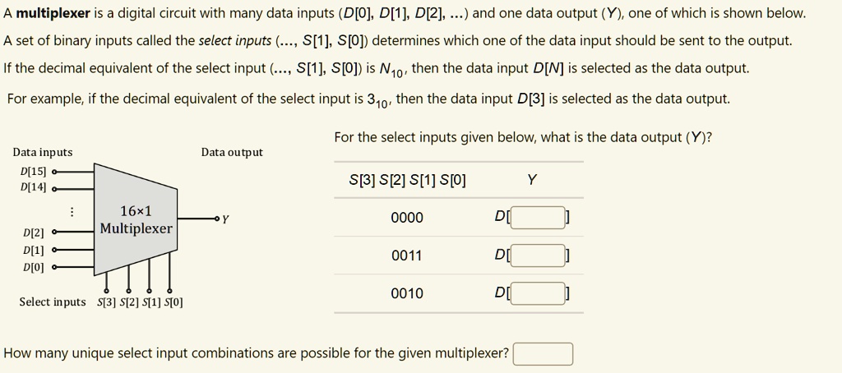Click the 16×1 Multiplexer block
The height and width of the screenshot is (373, 842).
136,219
